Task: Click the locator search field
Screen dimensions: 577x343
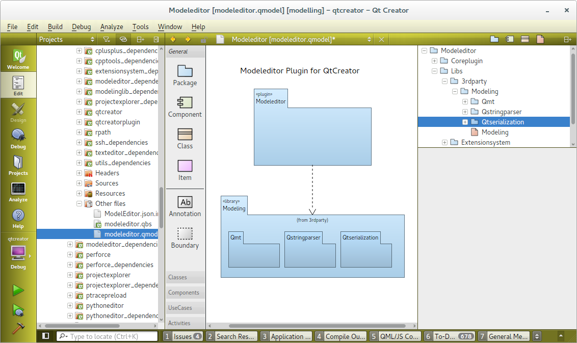Action: [x=112, y=336]
